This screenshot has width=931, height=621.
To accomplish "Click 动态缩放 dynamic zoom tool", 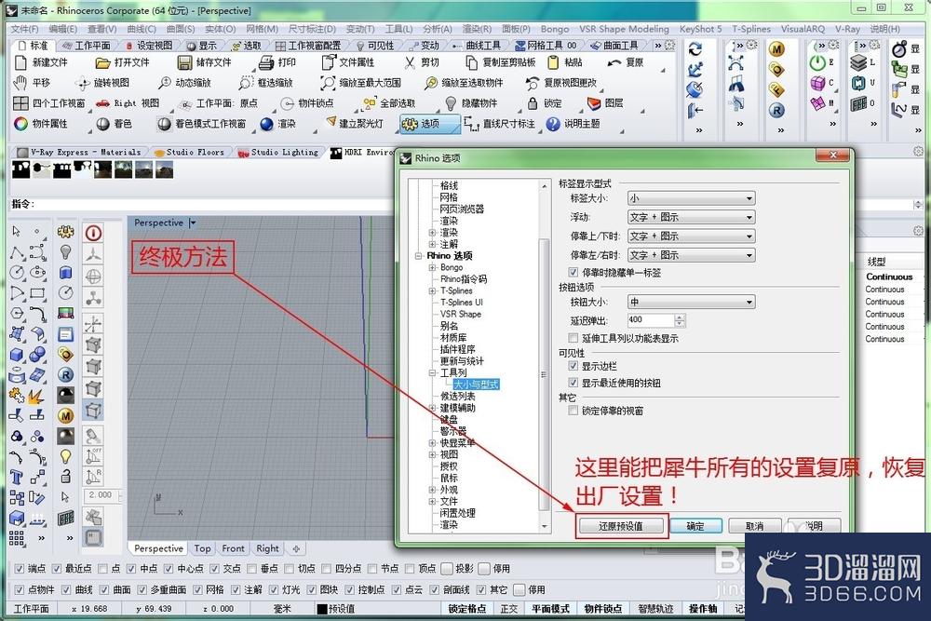I will tap(165, 83).
